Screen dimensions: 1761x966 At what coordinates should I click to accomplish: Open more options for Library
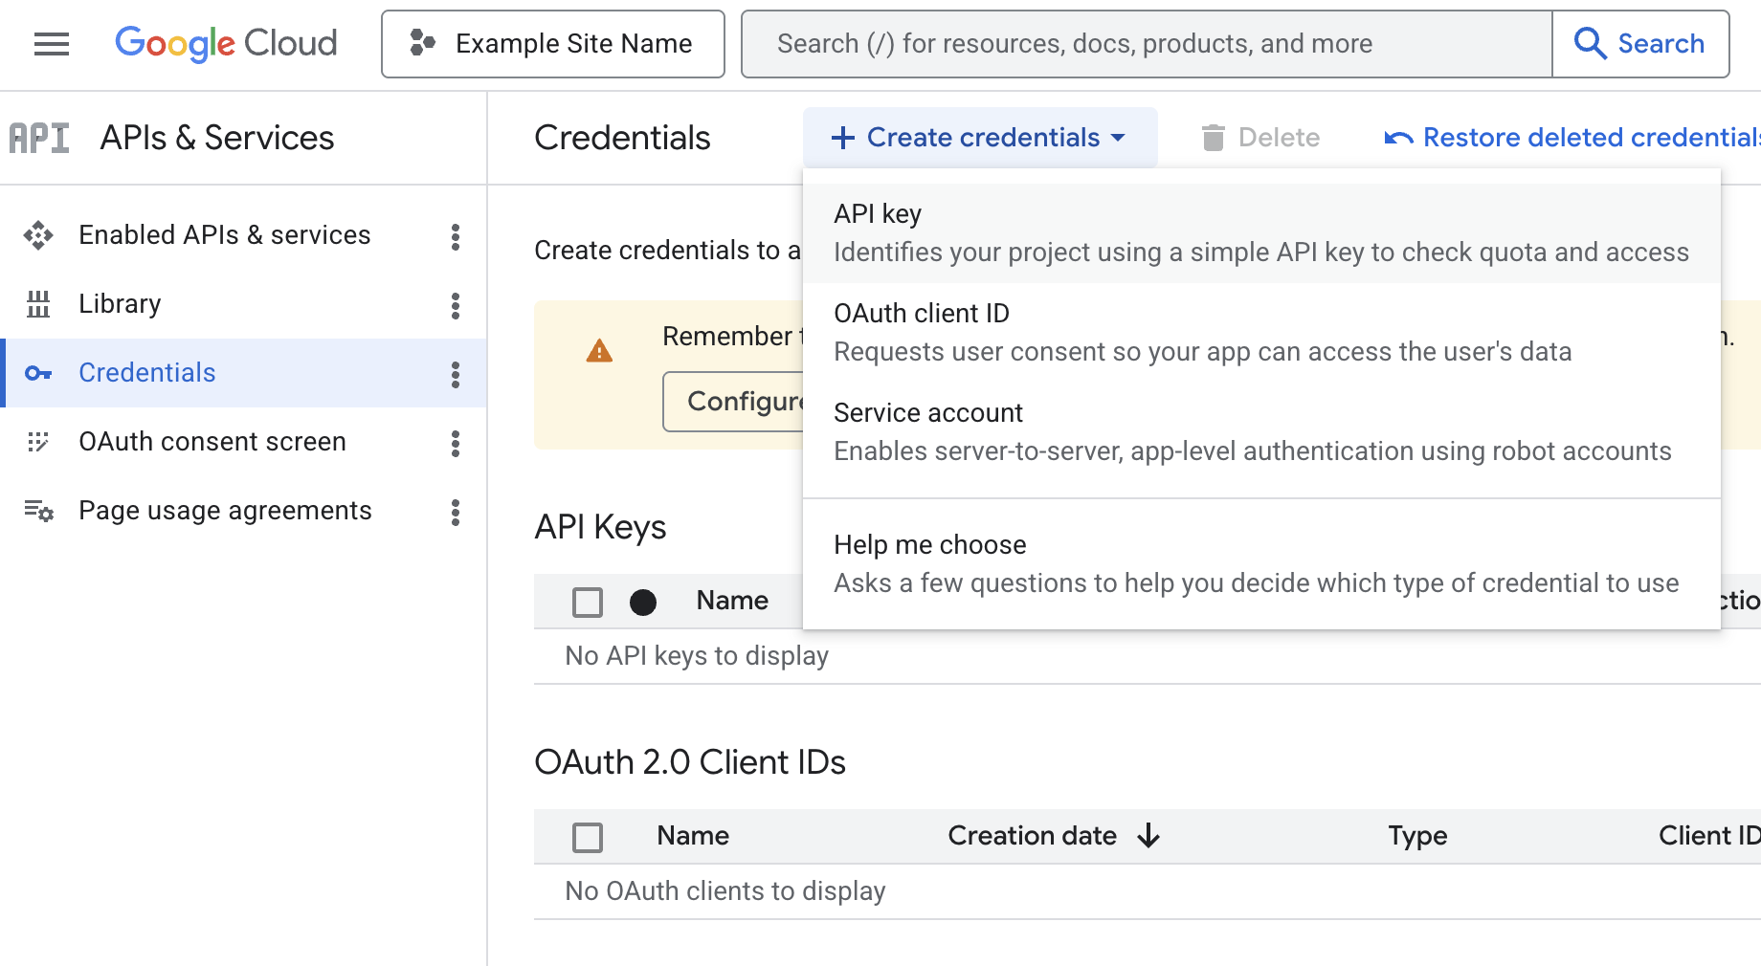pos(456,306)
